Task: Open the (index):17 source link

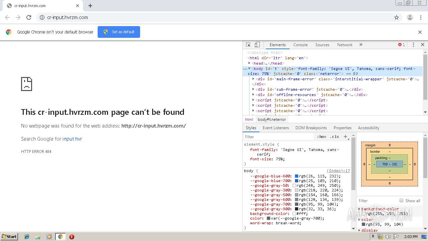Action: click(338, 171)
